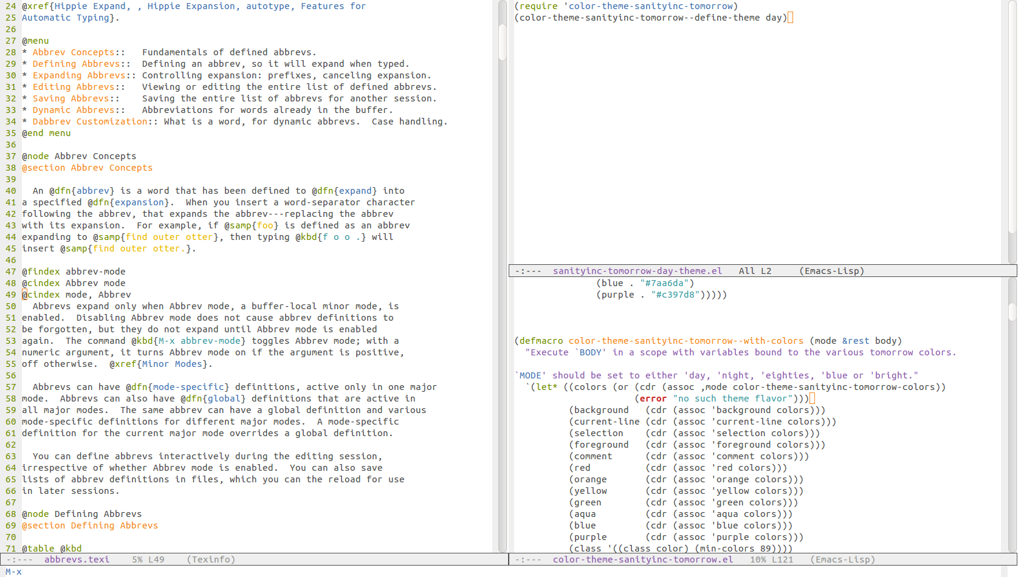Click the '@section Abbrev Concepts' heading
This screenshot has height=585, width=1021.
point(87,168)
